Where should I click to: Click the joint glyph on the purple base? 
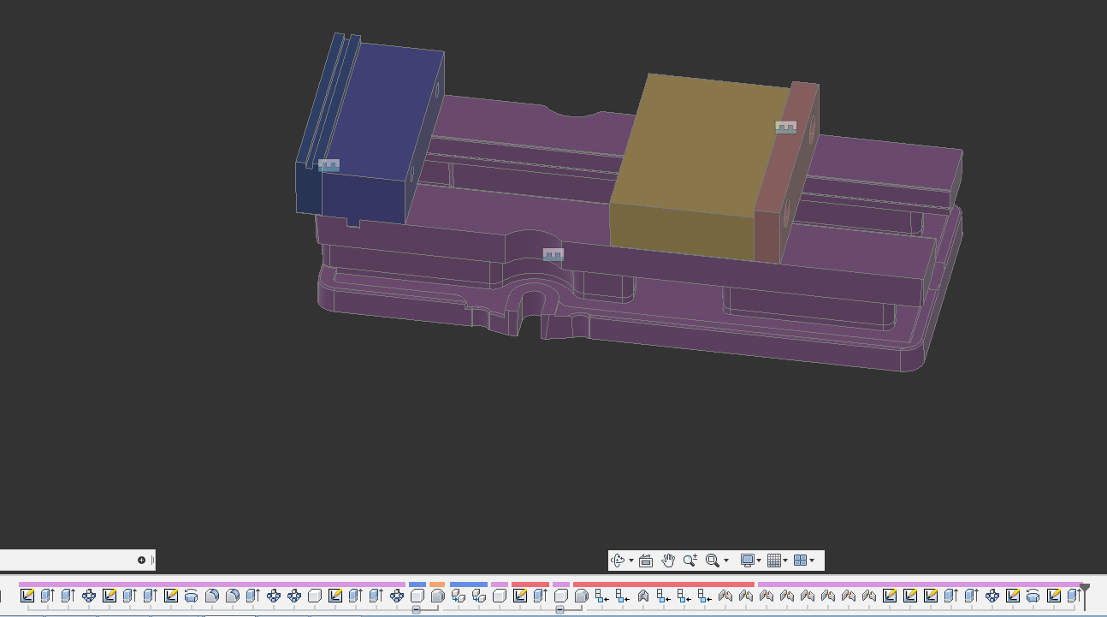[x=553, y=255]
